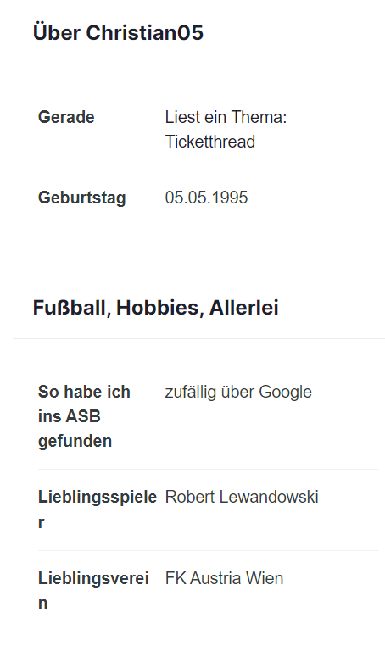Image resolution: width=385 pixels, height=646 pixels.
Task: Click 'Liest ein Thema:' status text
Action: coord(226,117)
